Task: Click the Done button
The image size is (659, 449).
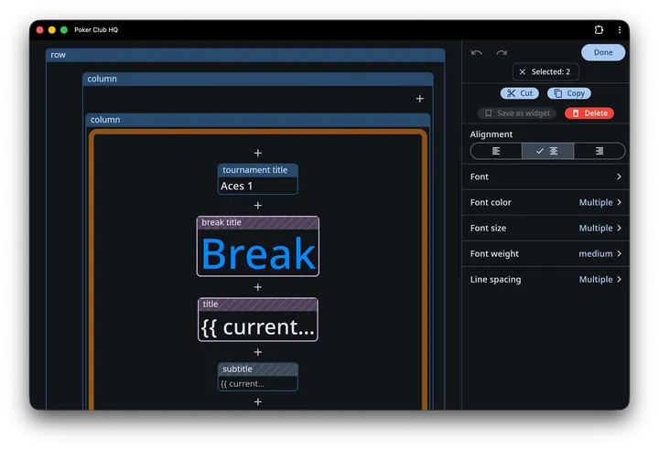Action: 602,52
